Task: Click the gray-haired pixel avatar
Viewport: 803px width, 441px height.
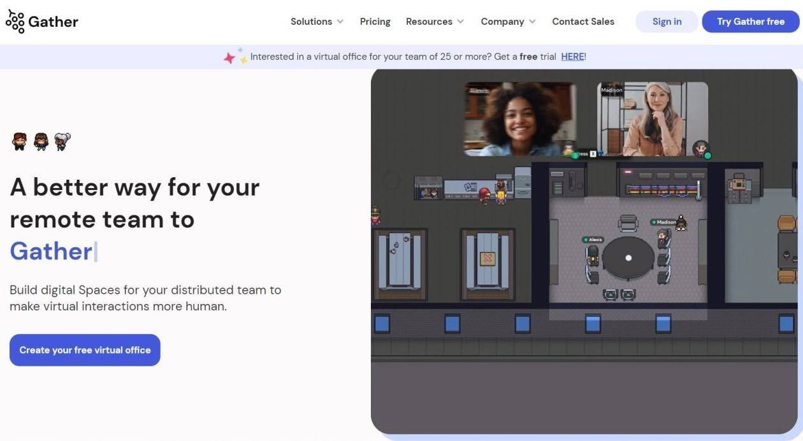Action: [x=62, y=141]
